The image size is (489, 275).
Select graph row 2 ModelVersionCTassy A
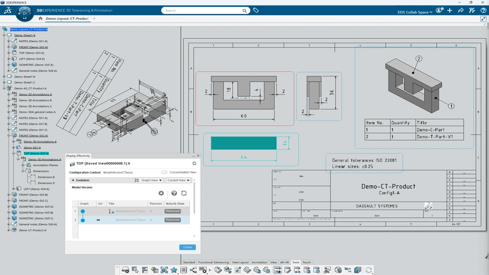coord(131,220)
